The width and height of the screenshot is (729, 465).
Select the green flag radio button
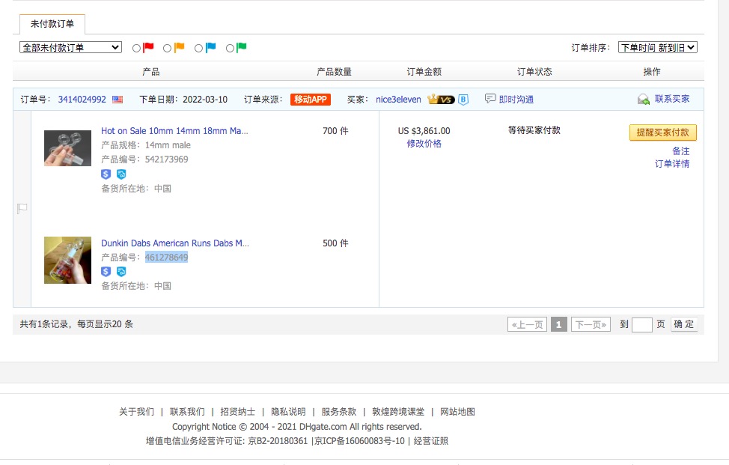click(229, 48)
